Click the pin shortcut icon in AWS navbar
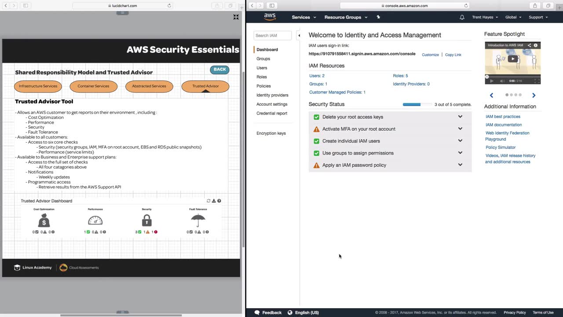The width and height of the screenshot is (563, 317). point(378,17)
